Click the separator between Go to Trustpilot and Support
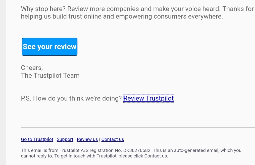 (x=55, y=139)
